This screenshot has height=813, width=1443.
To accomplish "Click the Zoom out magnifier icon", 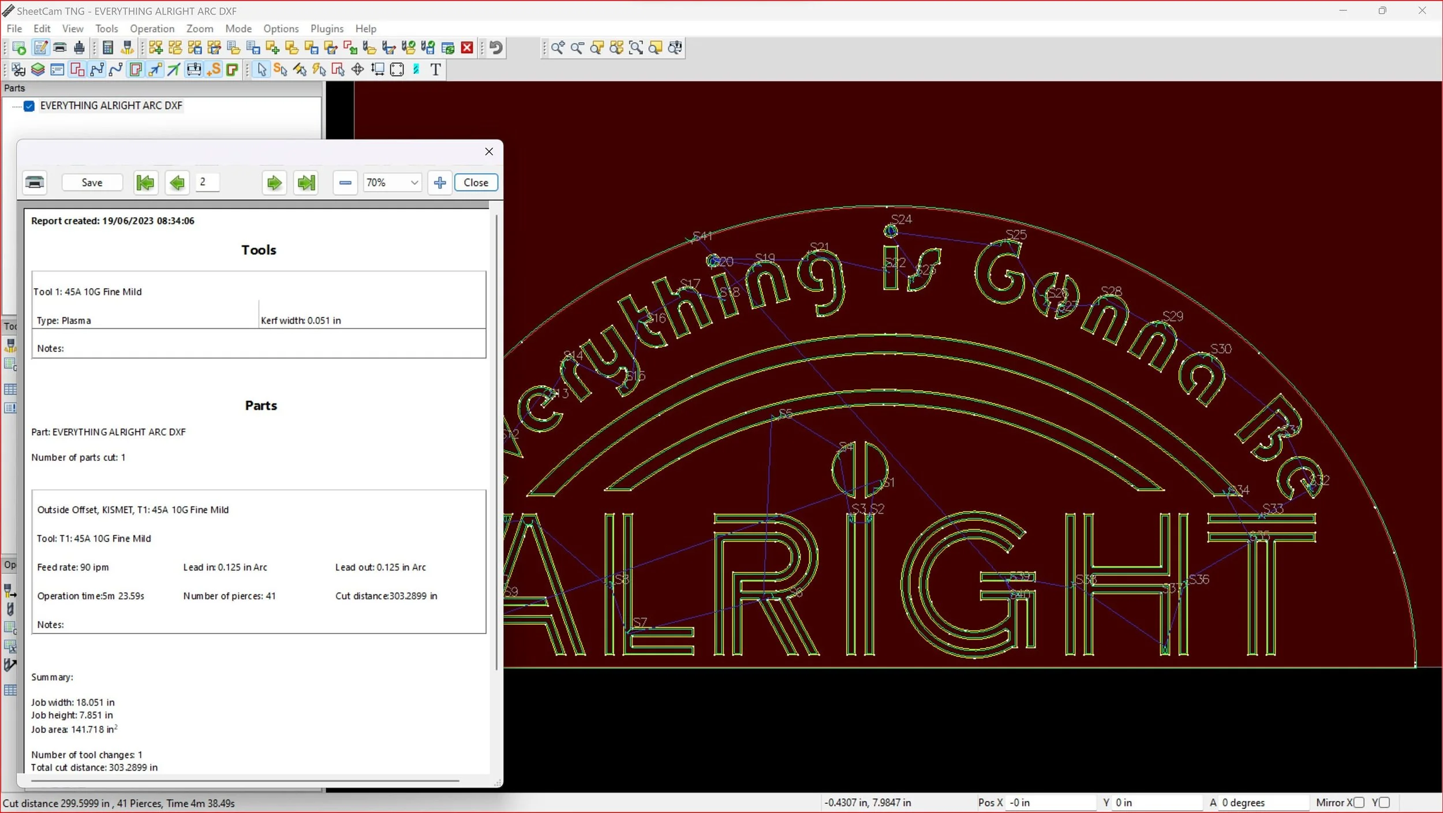I will [x=577, y=48].
